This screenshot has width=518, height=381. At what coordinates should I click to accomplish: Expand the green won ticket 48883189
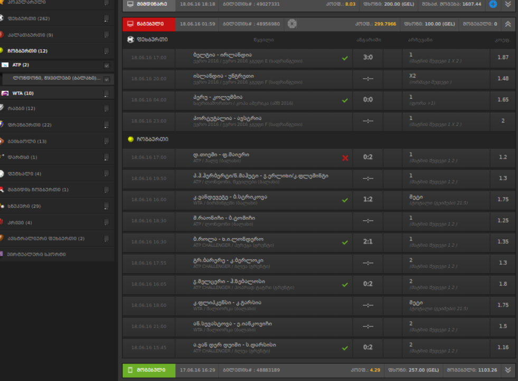pyautogui.click(x=507, y=370)
